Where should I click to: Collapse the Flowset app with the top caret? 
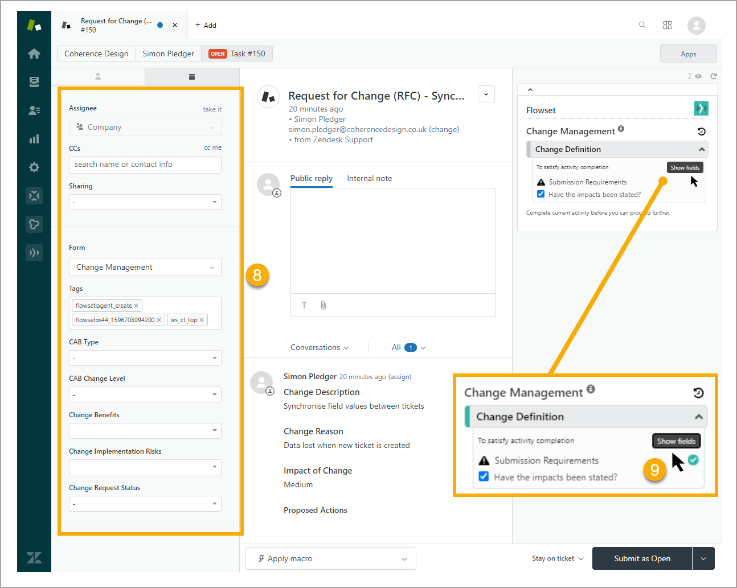530,89
